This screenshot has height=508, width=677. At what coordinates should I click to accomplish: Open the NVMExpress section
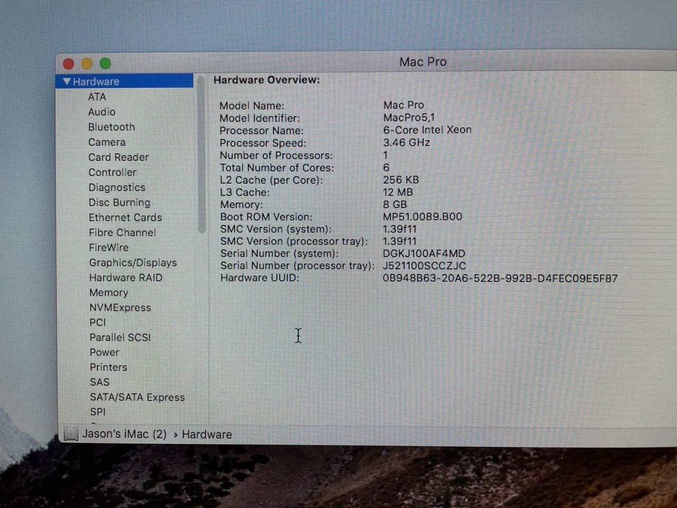tap(120, 307)
